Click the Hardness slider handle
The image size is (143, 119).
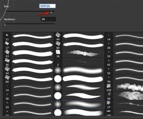tap(5, 25)
